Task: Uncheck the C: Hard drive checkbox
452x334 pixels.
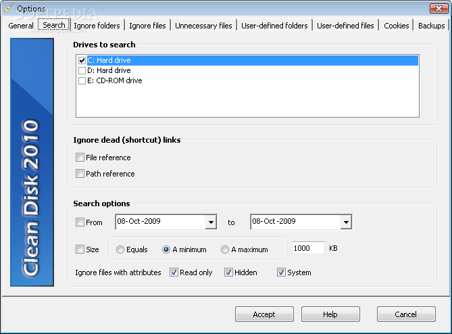Action: pos(82,60)
